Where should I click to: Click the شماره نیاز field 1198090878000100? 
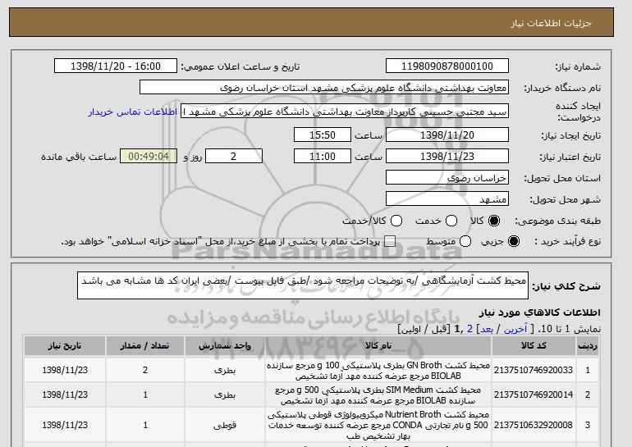point(447,66)
